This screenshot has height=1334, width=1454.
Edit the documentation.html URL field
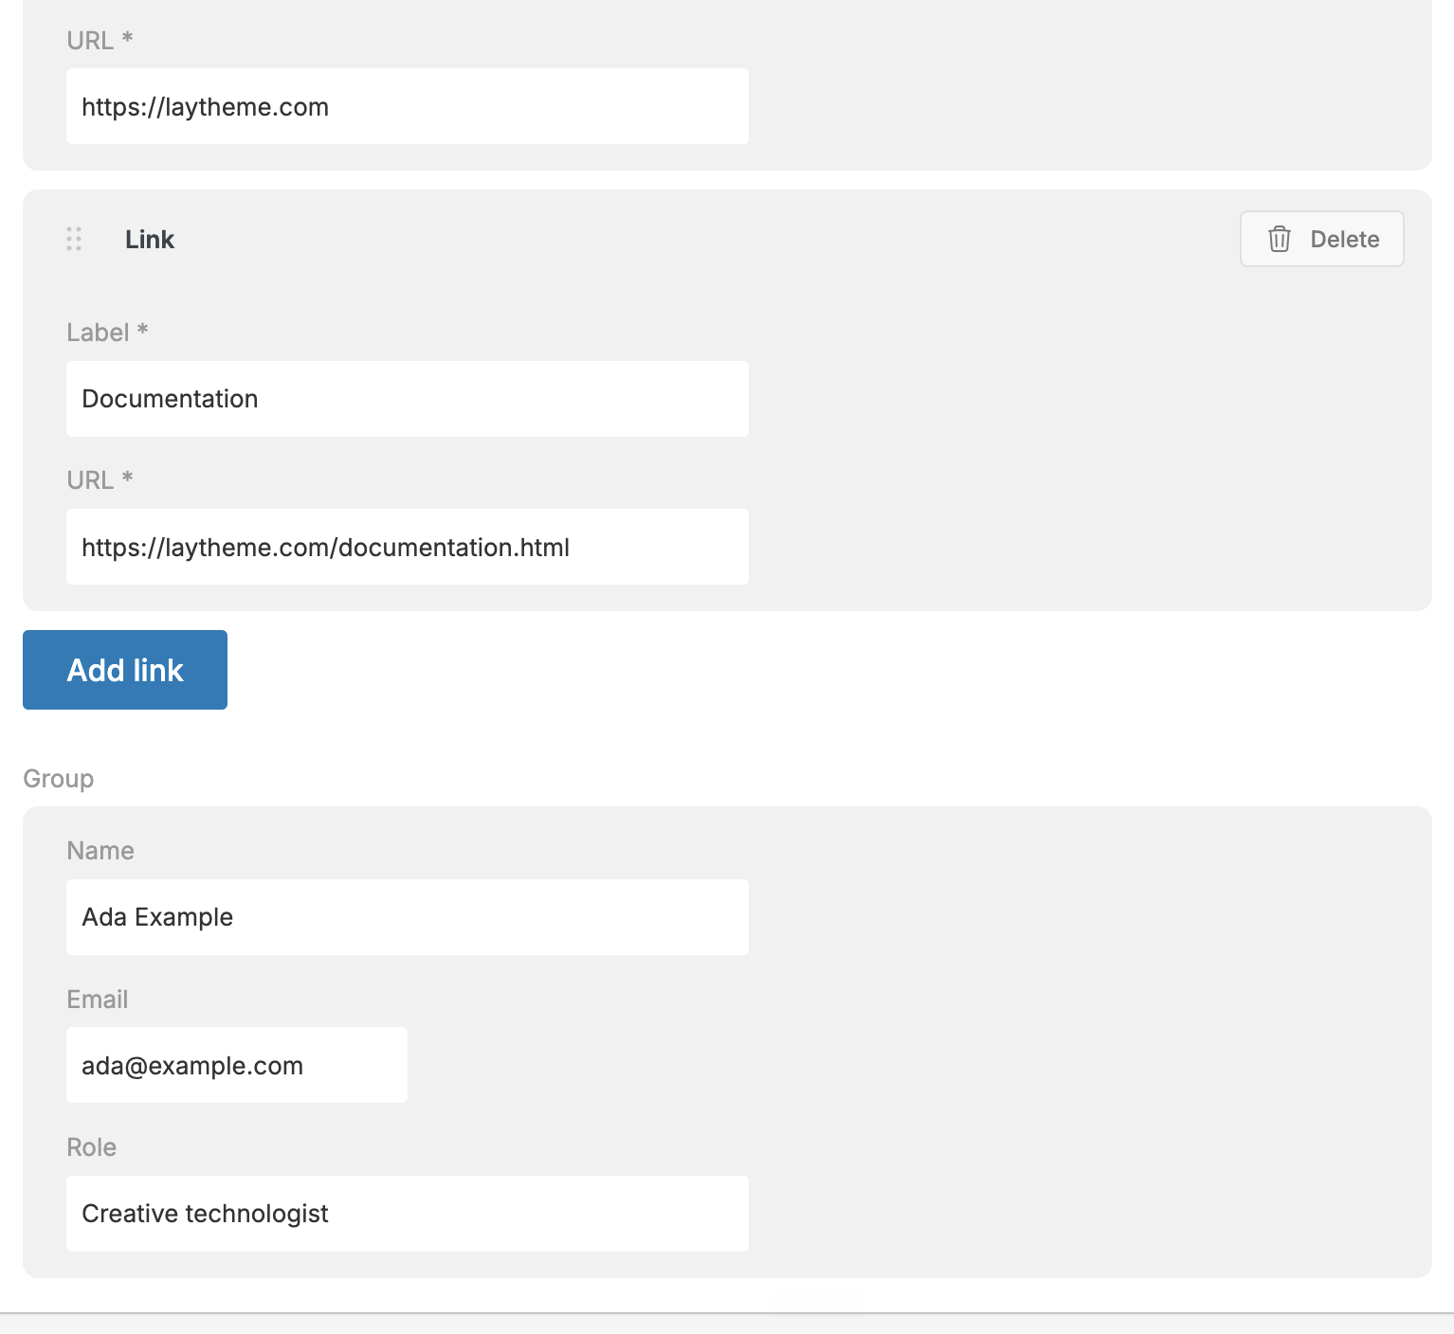tap(408, 547)
